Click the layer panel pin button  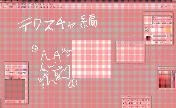point(27,64)
